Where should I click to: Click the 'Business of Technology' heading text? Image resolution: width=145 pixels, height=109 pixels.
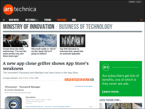click(x=86, y=27)
